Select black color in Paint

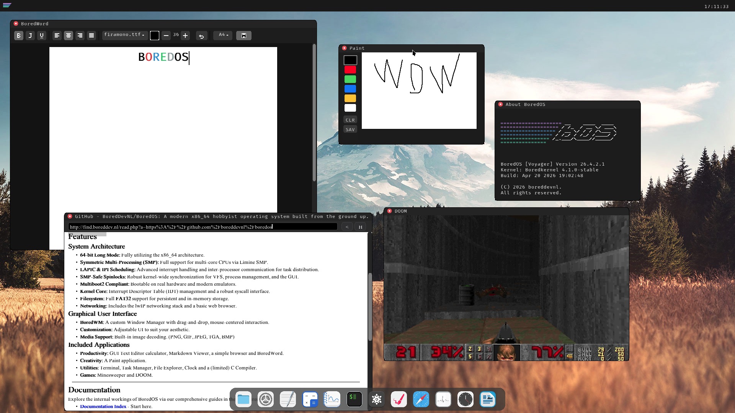350,60
